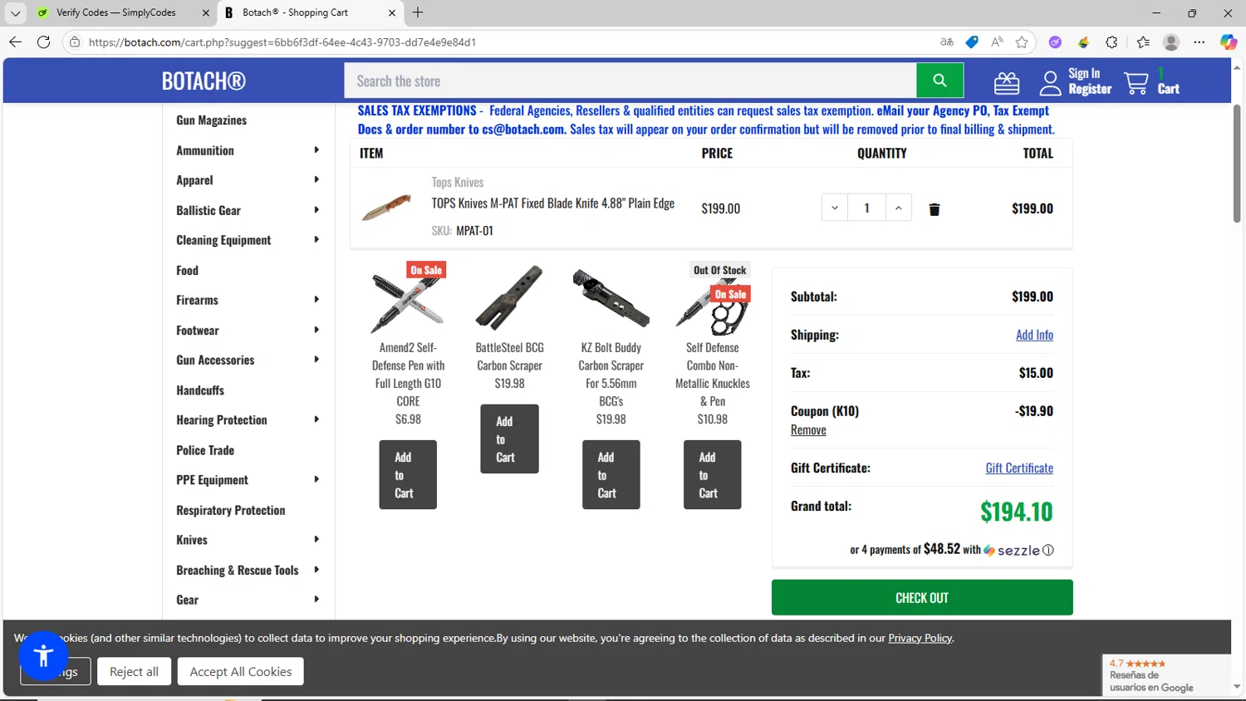The image size is (1246, 701).
Task: Open a new browser tab
Action: (x=418, y=12)
